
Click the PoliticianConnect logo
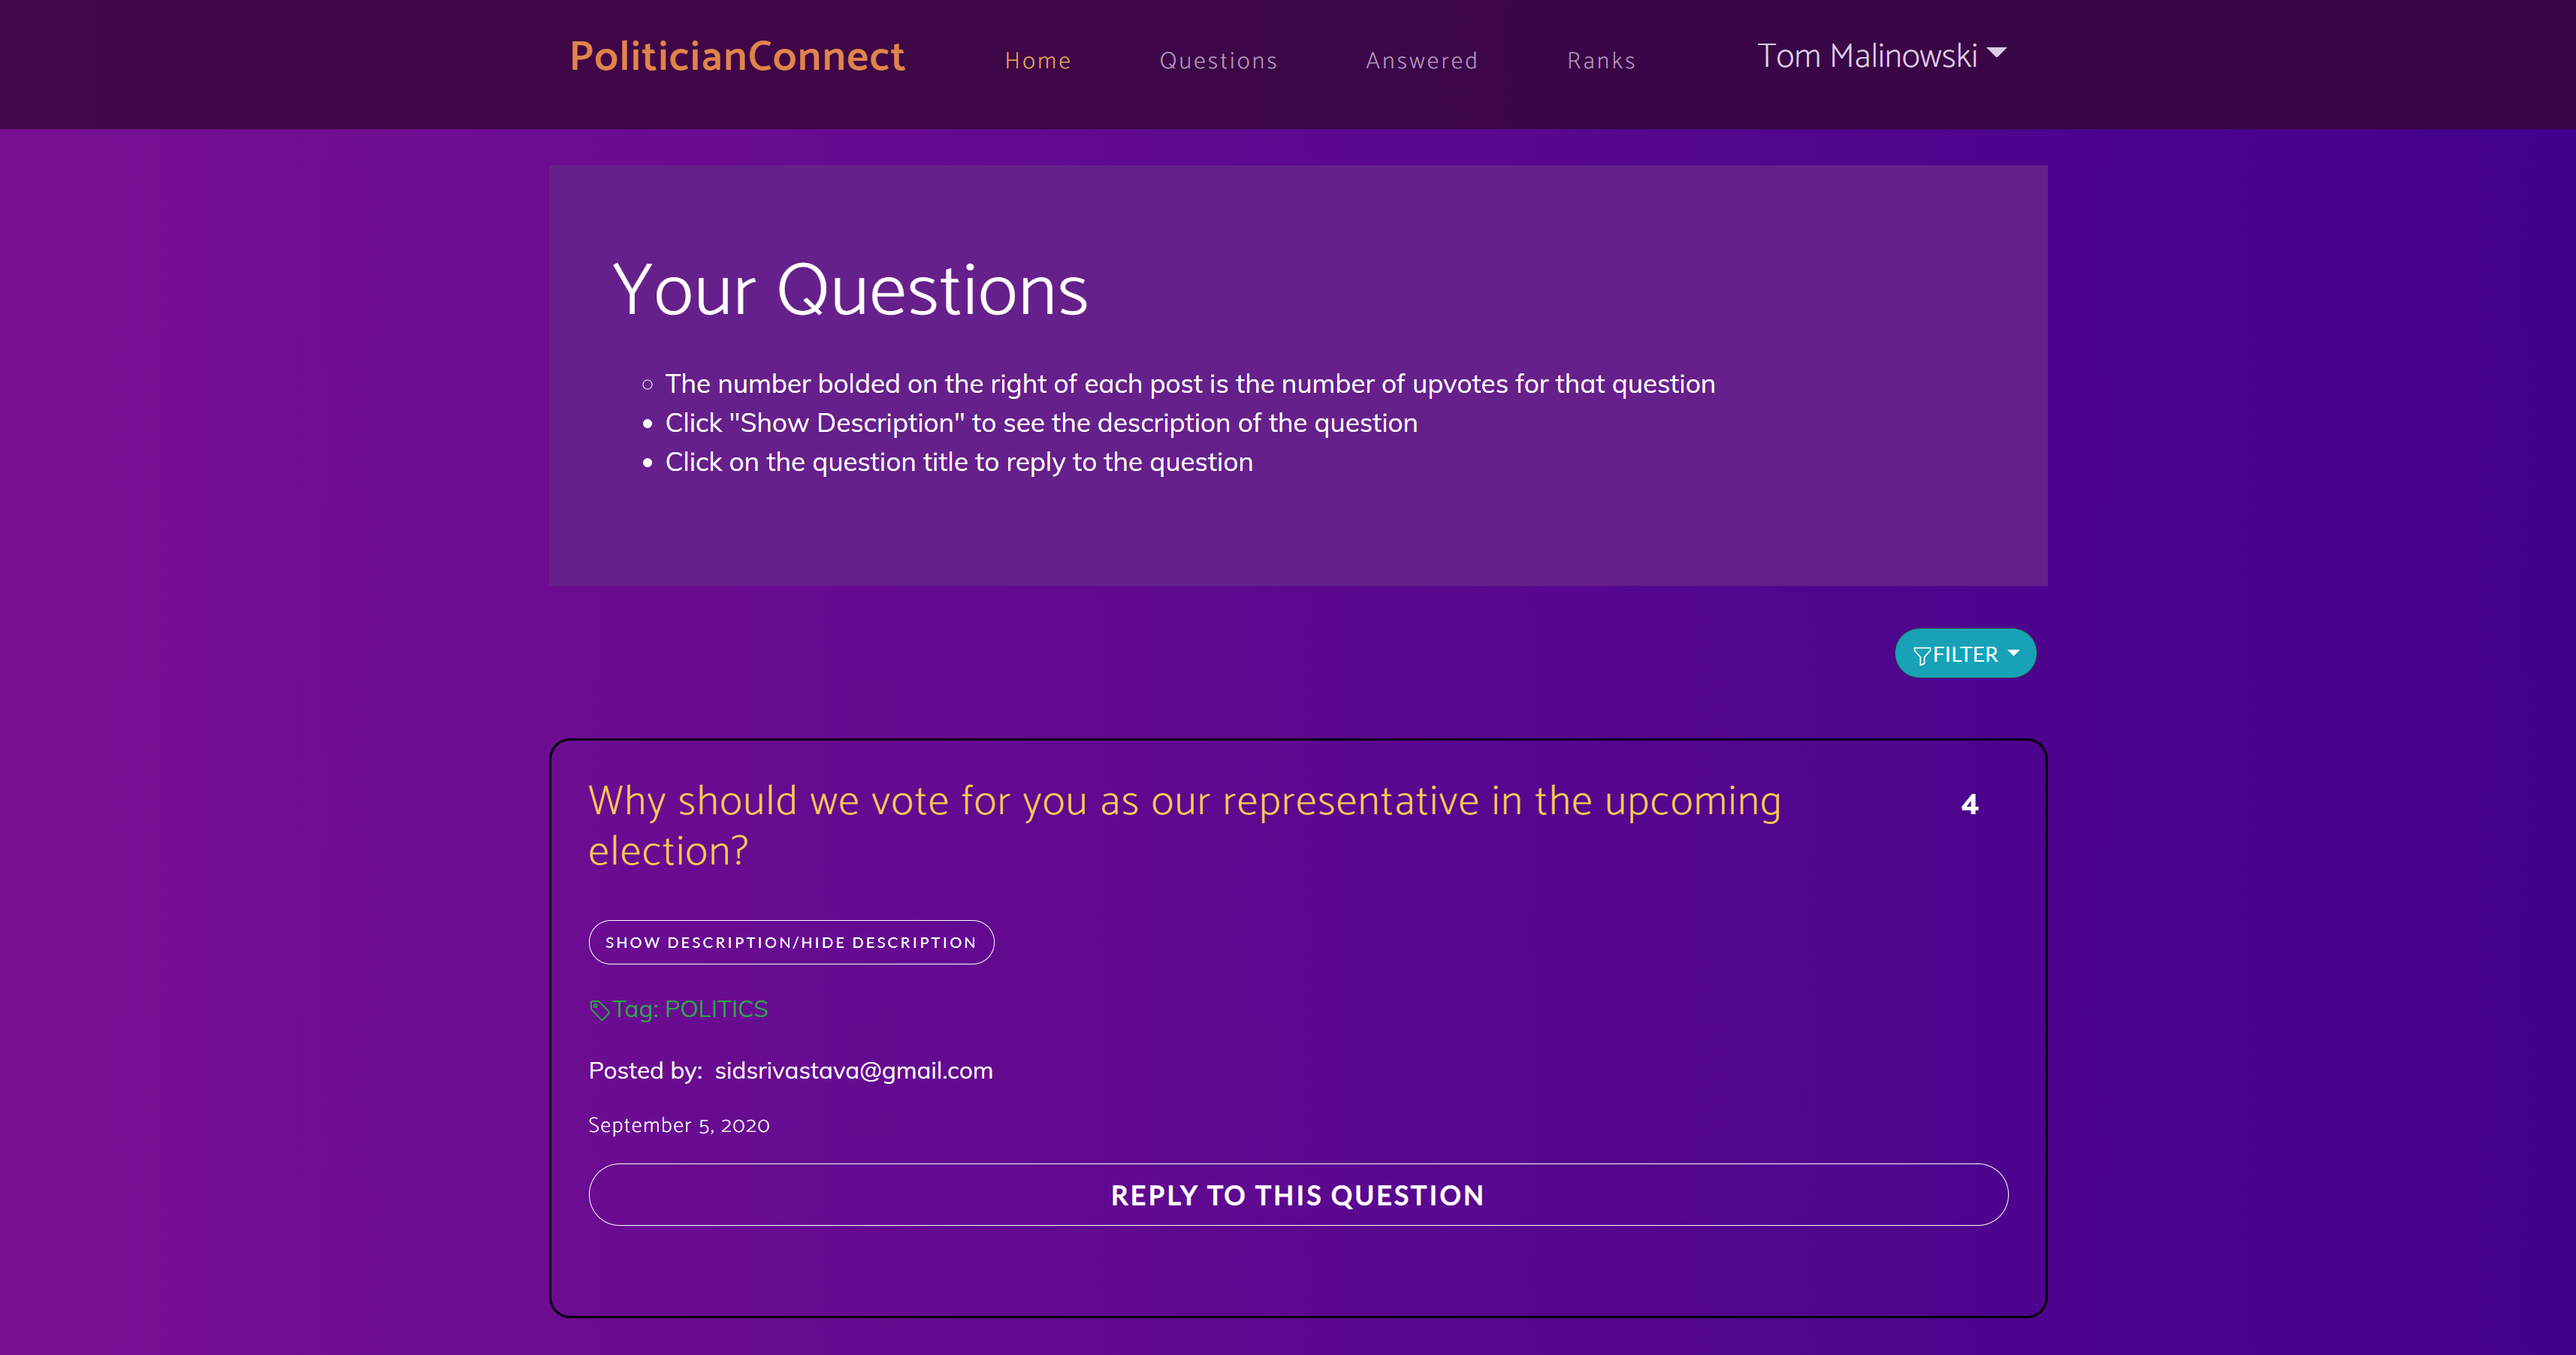point(737,56)
